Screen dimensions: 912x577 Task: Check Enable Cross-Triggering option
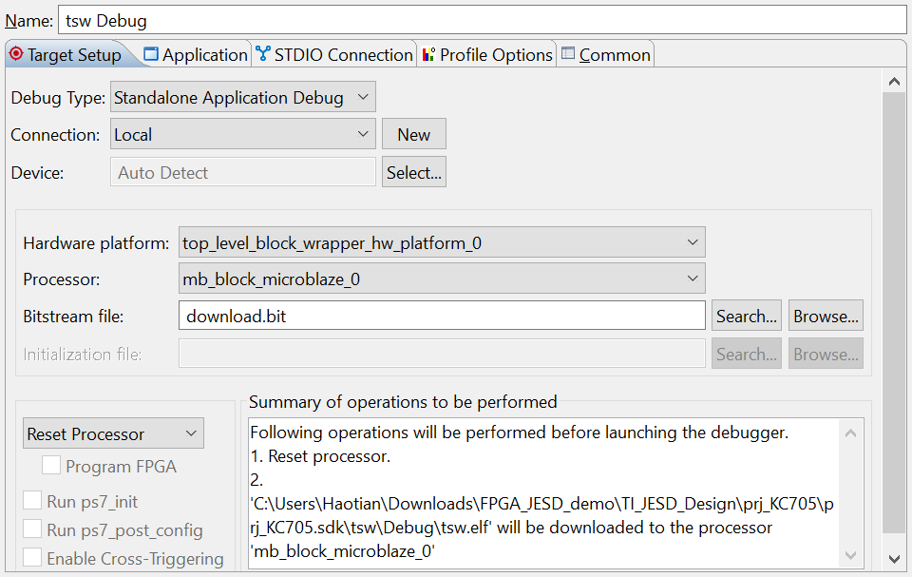point(33,558)
